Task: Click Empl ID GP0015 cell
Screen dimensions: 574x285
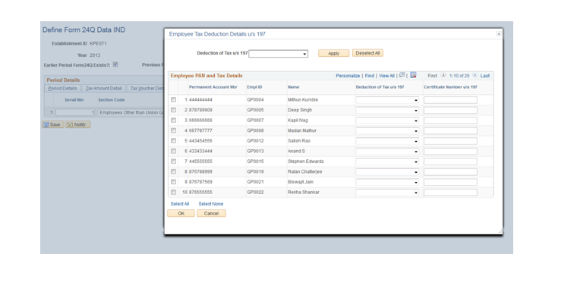Action: point(255,161)
